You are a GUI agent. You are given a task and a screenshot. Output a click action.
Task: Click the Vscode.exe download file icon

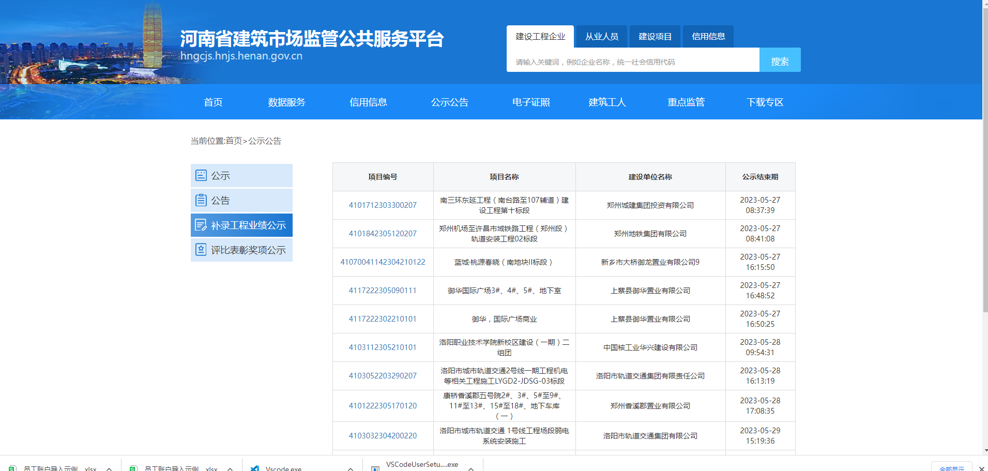(254, 468)
